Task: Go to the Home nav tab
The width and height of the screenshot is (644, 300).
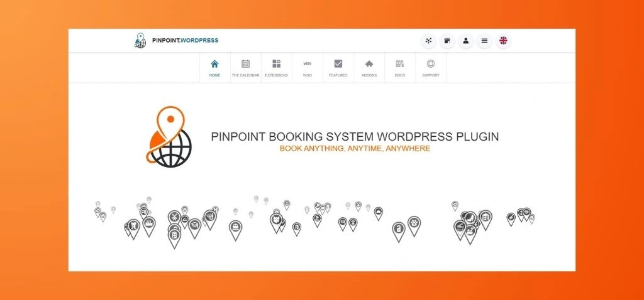Action: pos(215,68)
